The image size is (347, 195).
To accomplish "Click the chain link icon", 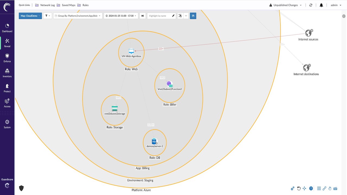I will (x=324, y=188).
